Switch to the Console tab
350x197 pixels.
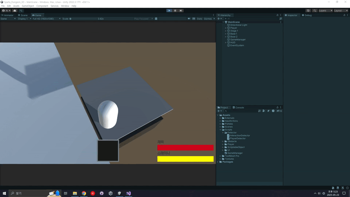[x=238, y=108]
